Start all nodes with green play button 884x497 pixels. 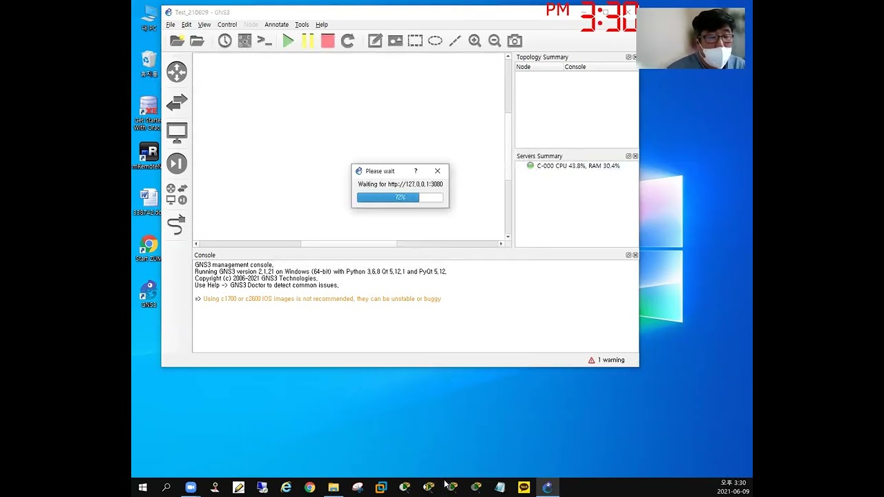click(x=288, y=41)
